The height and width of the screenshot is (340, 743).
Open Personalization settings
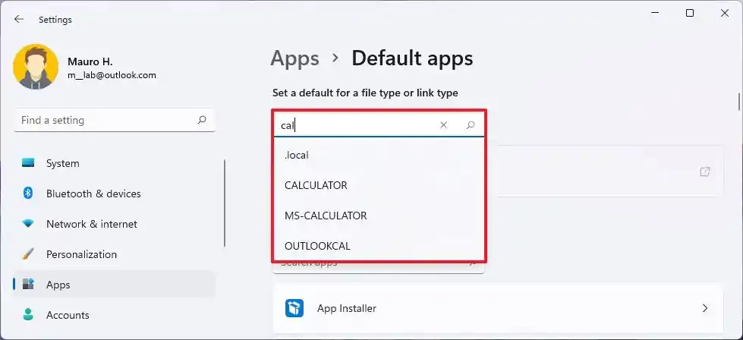pyautogui.click(x=114, y=254)
